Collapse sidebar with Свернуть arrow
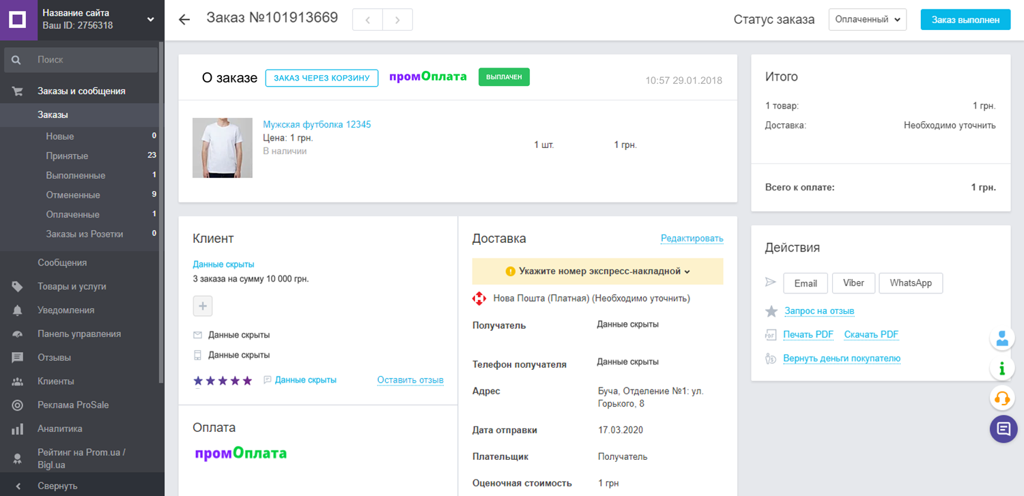This screenshot has height=496, width=1024. [x=18, y=486]
